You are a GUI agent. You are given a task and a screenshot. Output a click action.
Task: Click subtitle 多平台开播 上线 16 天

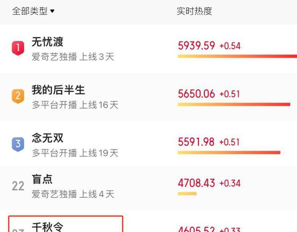(x=75, y=105)
